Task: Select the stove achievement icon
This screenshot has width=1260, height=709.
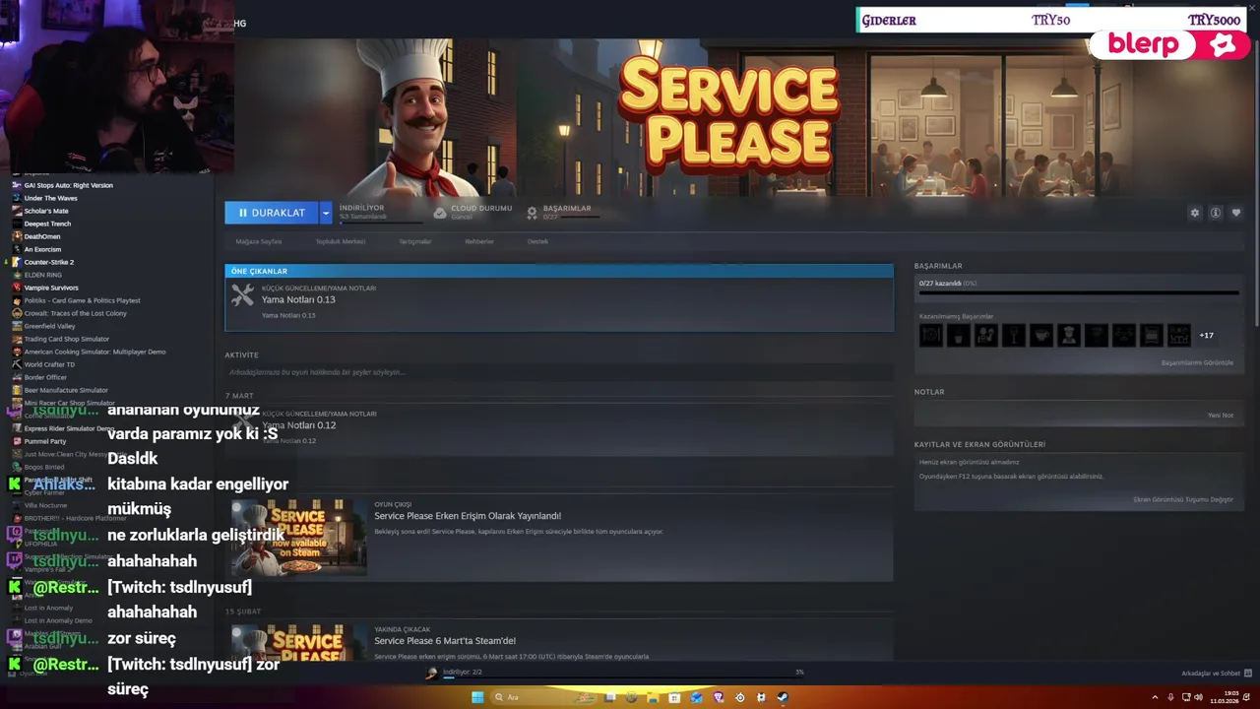Action: (x=1151, y=335)
